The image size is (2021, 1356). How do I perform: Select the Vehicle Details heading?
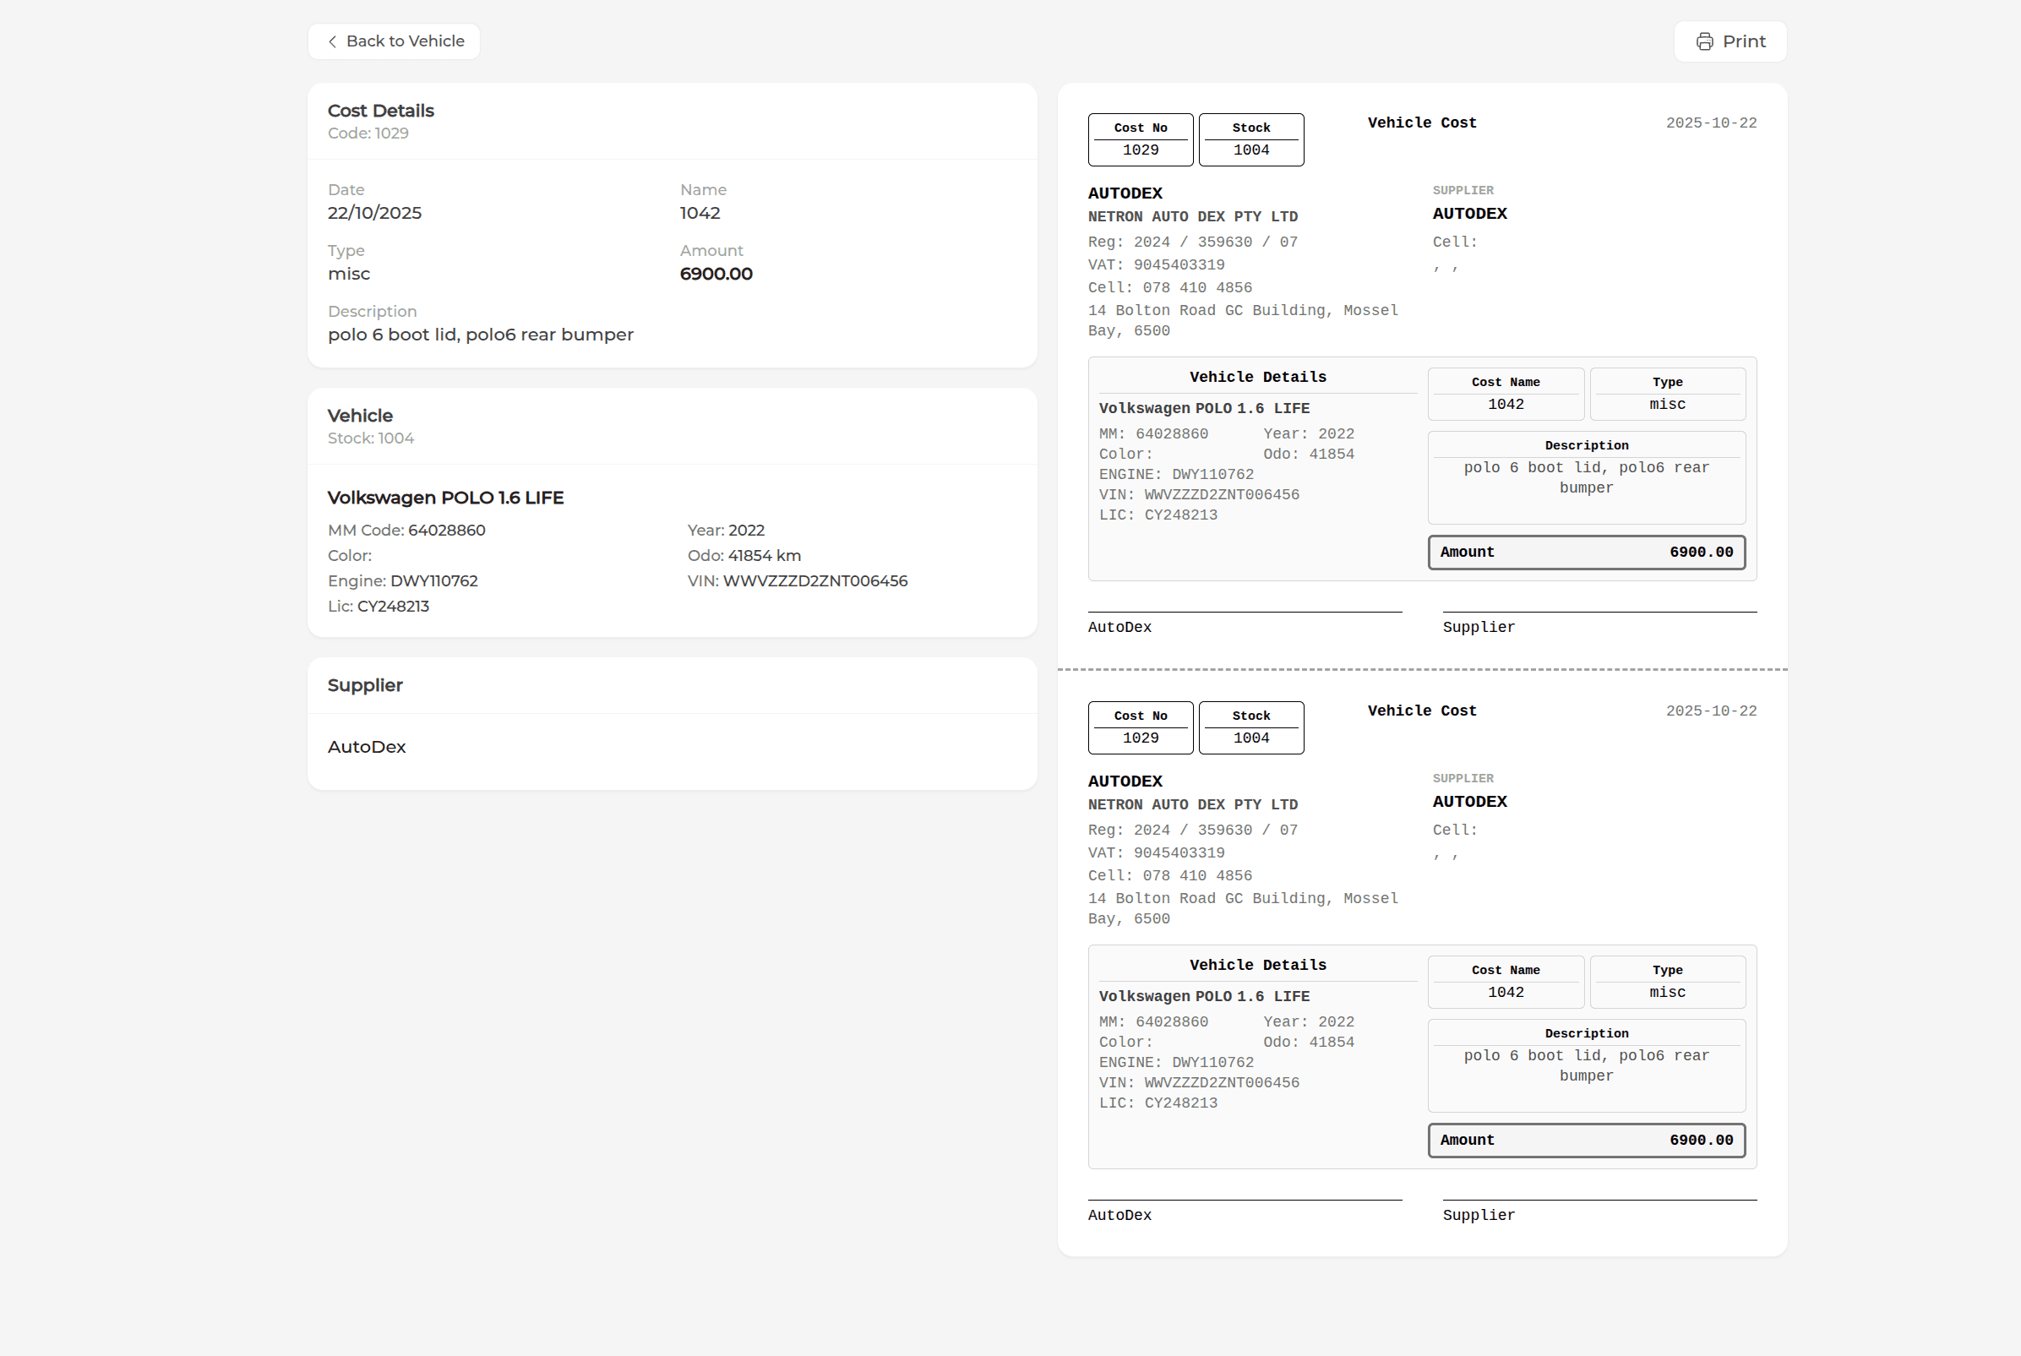1256,376
